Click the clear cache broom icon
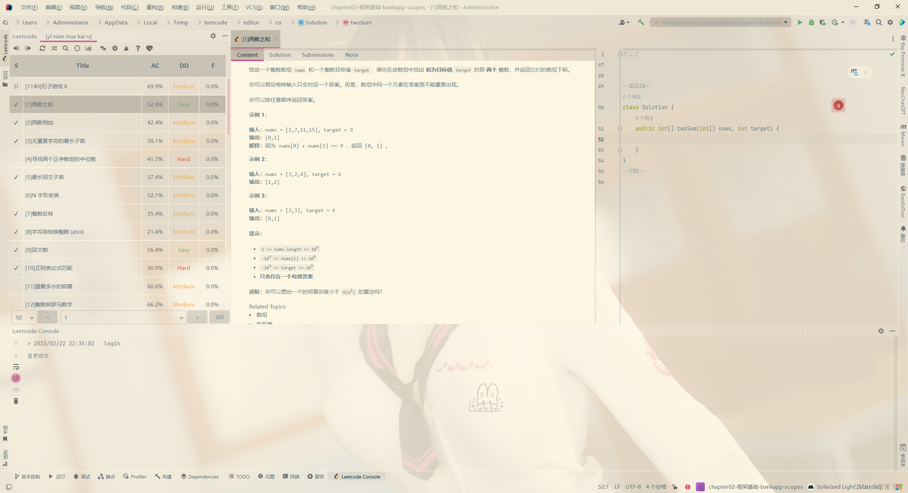 point(126,48)
